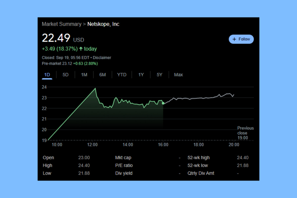The height and width of the screenshot is (198, 297).
Task: Click the Disclaimer link
Action: (x=102, y=57)
